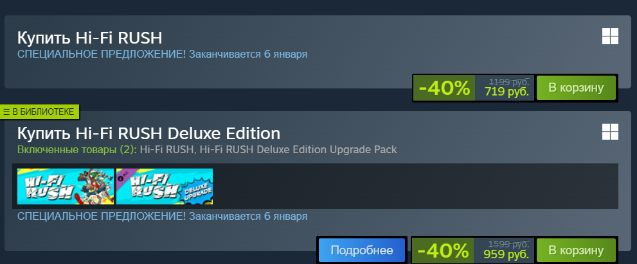Click the Windows icon in the Deluxe Edition box
This screenshot has width=637, height=264.
610,132
